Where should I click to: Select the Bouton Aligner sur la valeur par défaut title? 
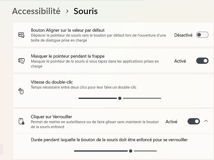coord(68,30)
